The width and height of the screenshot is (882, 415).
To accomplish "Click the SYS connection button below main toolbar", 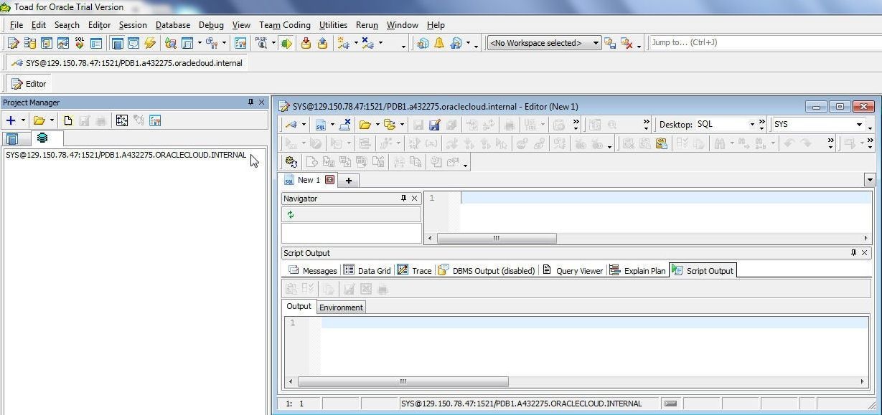I will coord(127,63).
